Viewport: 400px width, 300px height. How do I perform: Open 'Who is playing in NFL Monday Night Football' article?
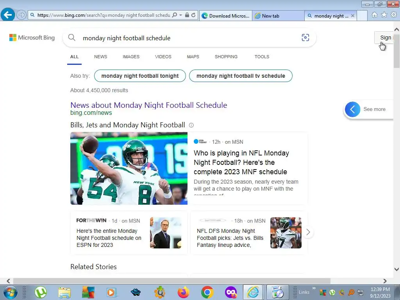[241, 162]
